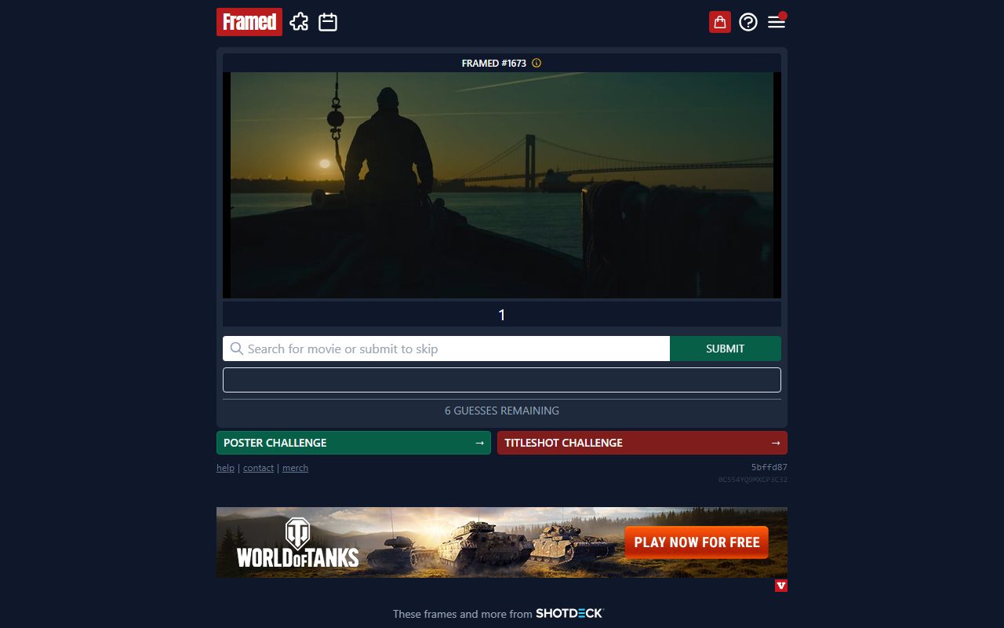The image size is (1004, 628).
Task: Follow the help footer link
Action: [x=225, y=468]
